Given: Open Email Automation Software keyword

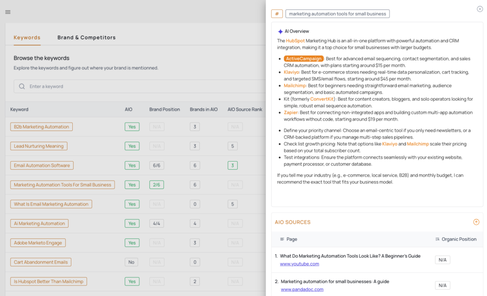Looking at the screenshot, I should [42, 165].
